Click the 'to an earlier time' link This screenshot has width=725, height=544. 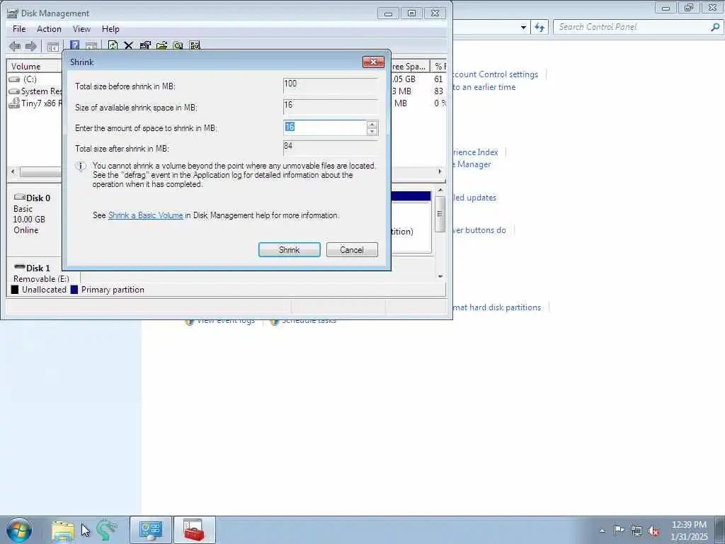pos(484,87)
